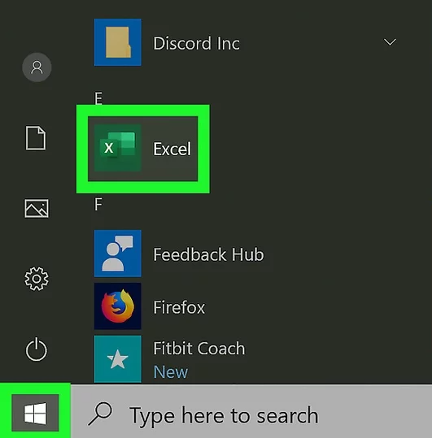Open the Discord Inc folder icon
Screen dimensions: 432x438
118,42
